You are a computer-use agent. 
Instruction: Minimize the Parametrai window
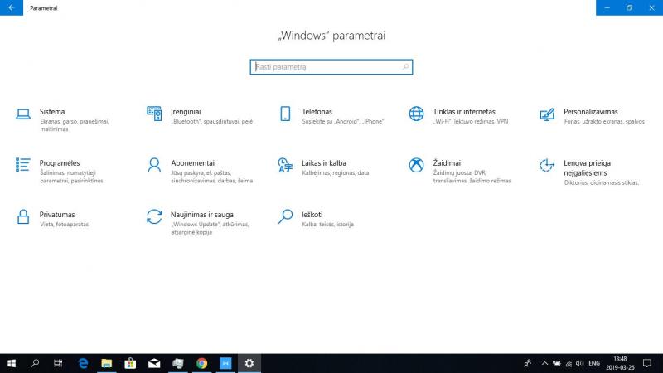pyautogui.click(x=607, y=7)
